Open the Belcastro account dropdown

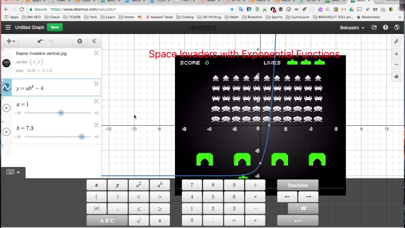pos(352,28)
